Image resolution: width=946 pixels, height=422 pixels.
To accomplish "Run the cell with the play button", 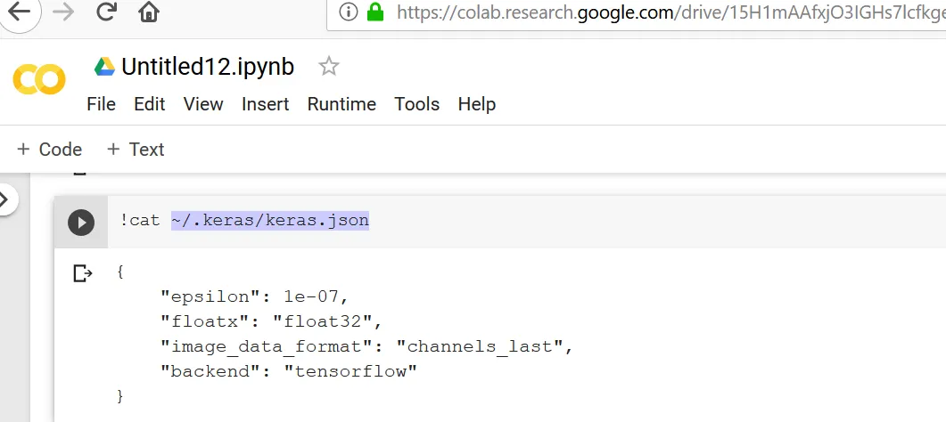I will [81, 222].
